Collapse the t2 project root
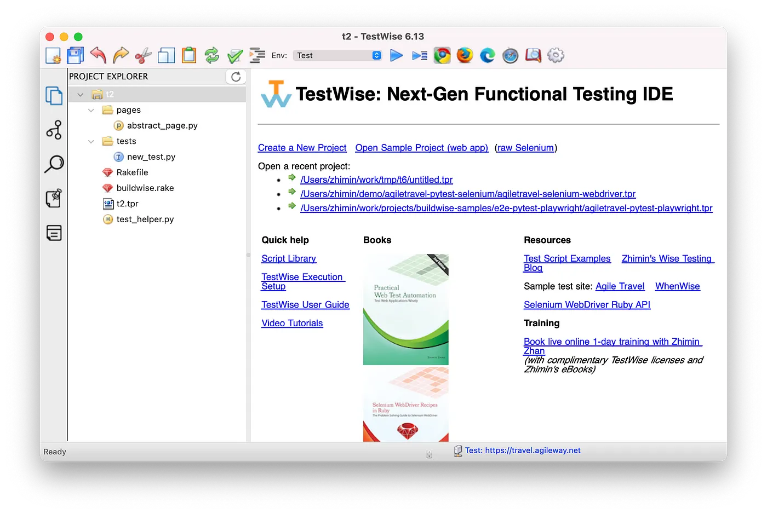The height and width of the screenshot is (514, 767). click(x=81, y=95)
